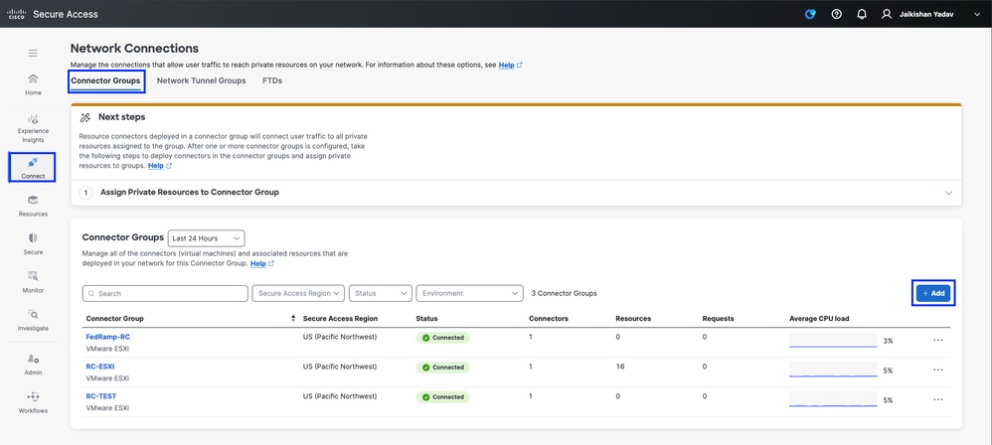Click the connector groups Search field
The height and width of the screenshot is (445, 992).
tap(165, 293)
